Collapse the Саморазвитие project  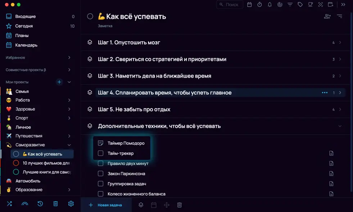tap(69, 145)
